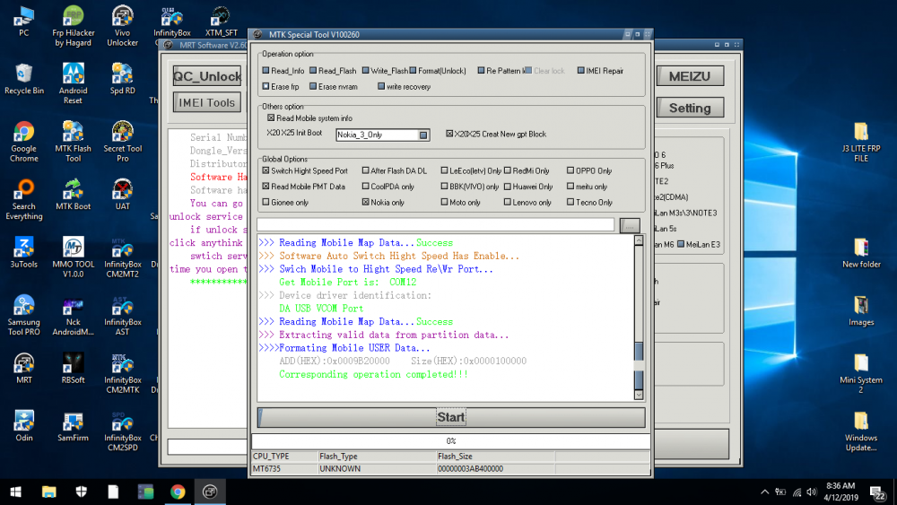Launch the MTK Boot shortcut
The image size is (897, 505).
point(73,195)
